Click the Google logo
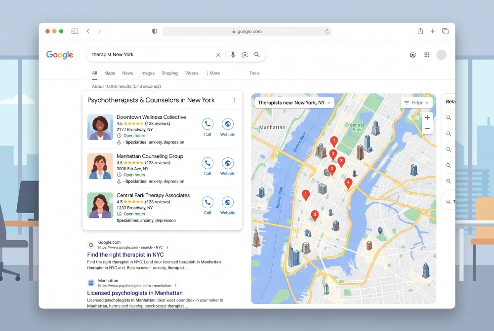 coord(60,55)
